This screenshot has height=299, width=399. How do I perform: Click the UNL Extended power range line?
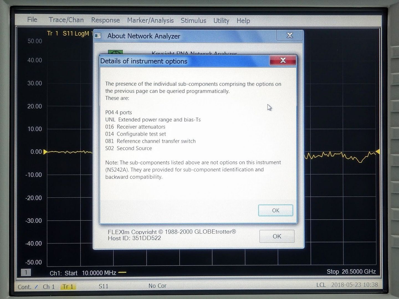153,120
